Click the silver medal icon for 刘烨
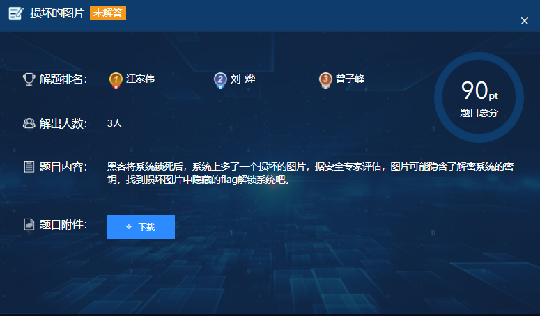The width and height of the screenshot is (540, 316). 220,80
